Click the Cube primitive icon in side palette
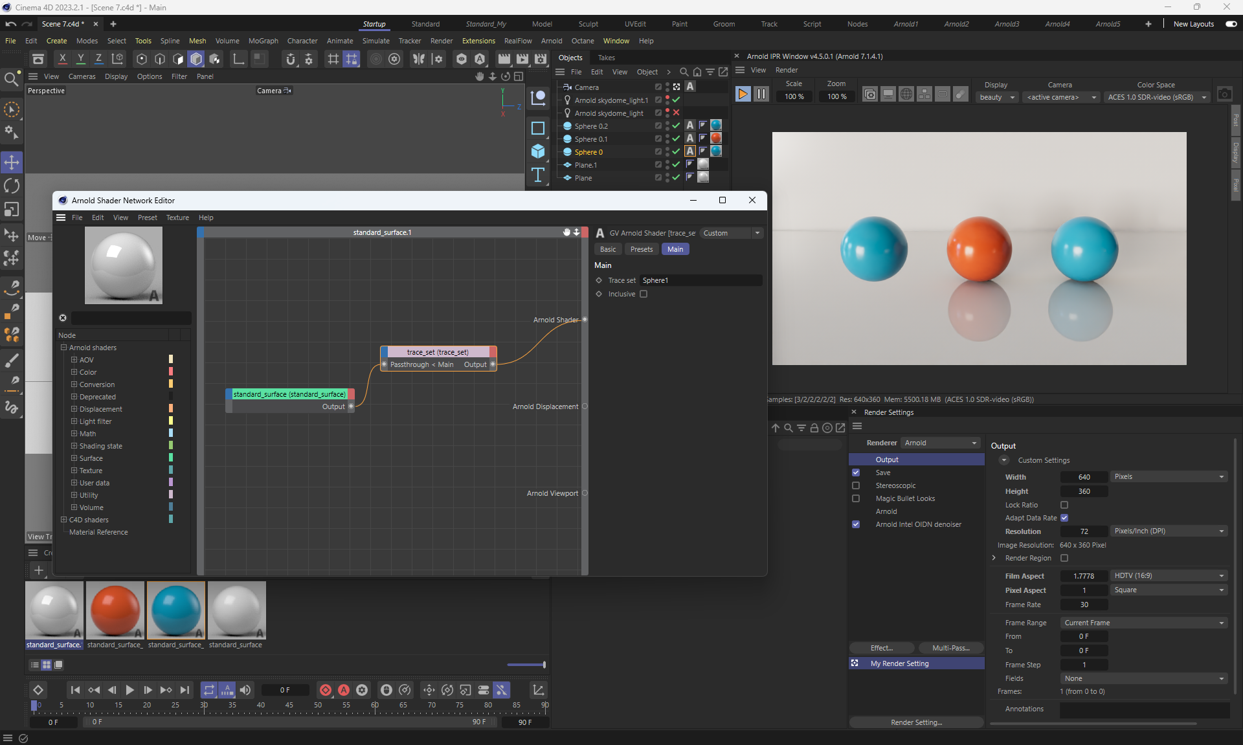The width and height of the screenshot is (1243, 745). [x=538, y=151]
